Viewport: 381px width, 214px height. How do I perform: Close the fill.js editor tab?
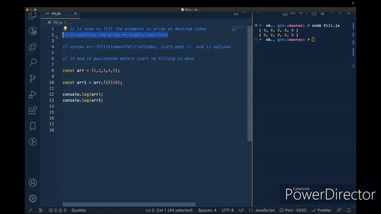click(x=76, y=13)
